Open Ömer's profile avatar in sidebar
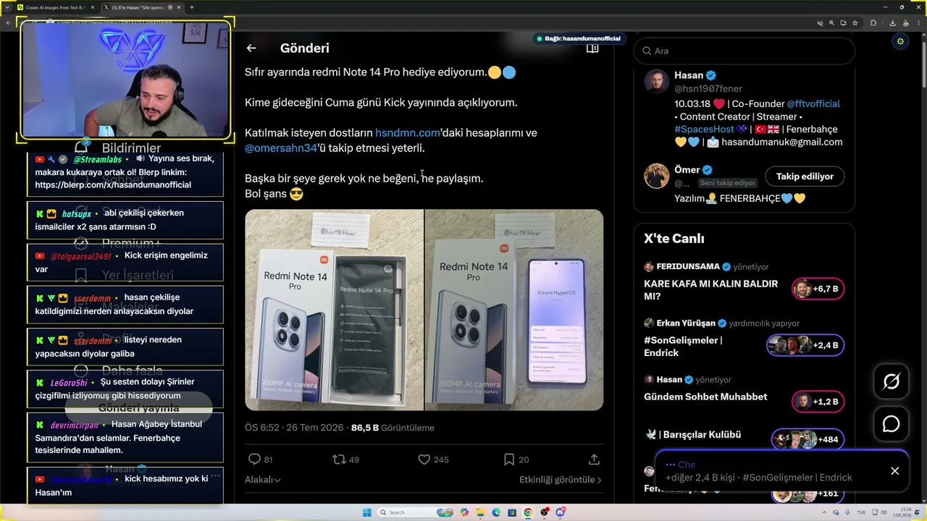The width and height of the screenshot is (927, 521). click(x=657, y=176)
